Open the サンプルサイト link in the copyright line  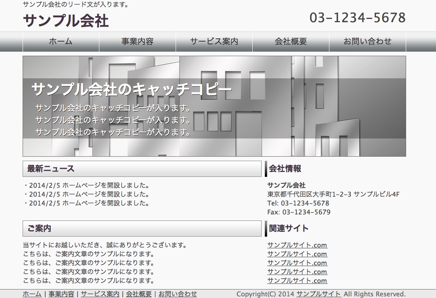point(319,294)
